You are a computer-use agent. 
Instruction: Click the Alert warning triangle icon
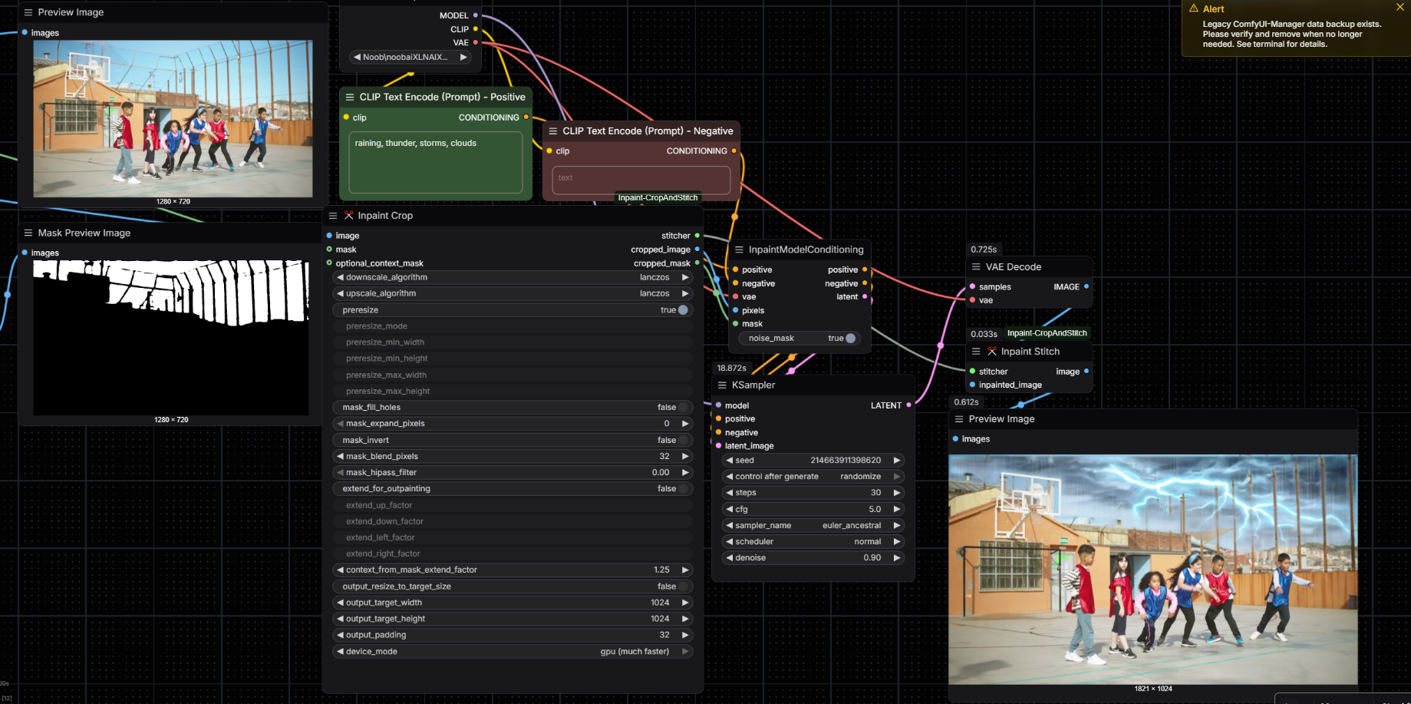coord(1194,8)
